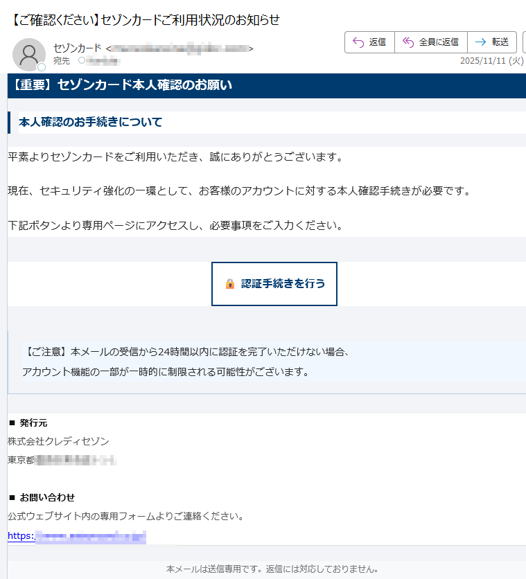This screenshot has height=579, width=526.
Task: Click the 全員に返信 reply-all button
Action: point(430,42)
